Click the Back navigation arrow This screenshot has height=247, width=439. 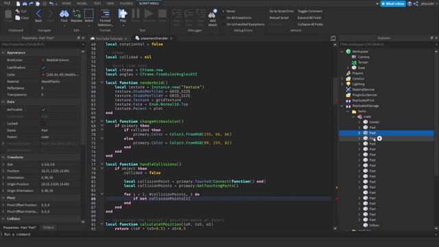[x=38, y=14]
